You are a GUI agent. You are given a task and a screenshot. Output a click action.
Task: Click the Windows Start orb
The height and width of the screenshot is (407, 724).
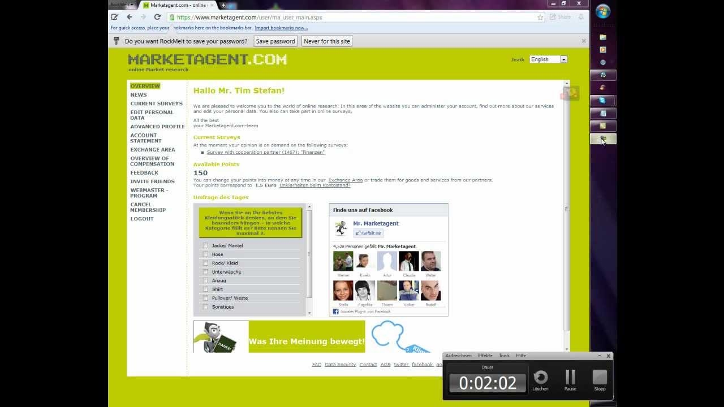(603, 11)
